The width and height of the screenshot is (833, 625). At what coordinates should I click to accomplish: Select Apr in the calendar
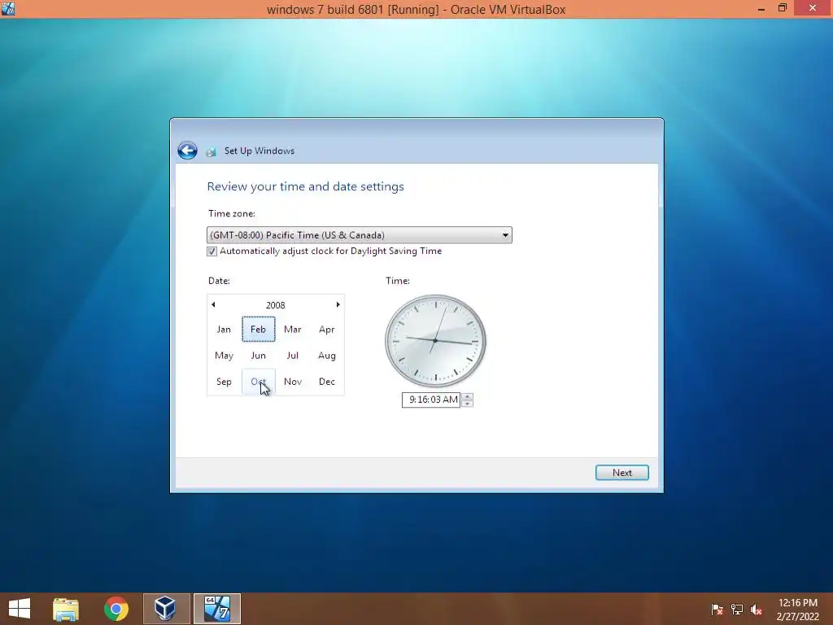327,329
